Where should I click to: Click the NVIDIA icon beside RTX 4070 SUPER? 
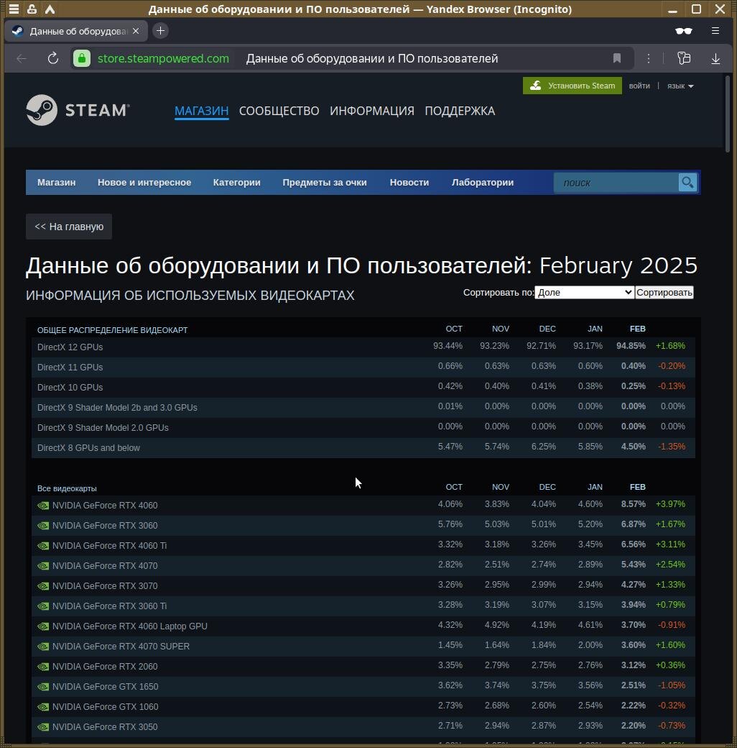click(x=43, y=647)
